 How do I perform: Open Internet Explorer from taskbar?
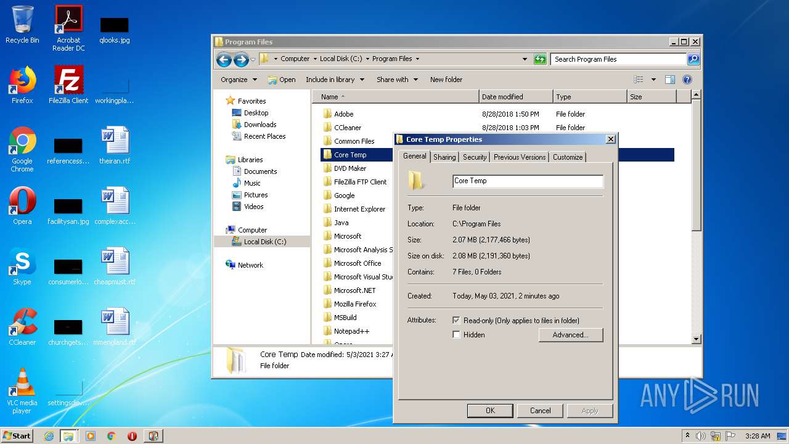49,436
